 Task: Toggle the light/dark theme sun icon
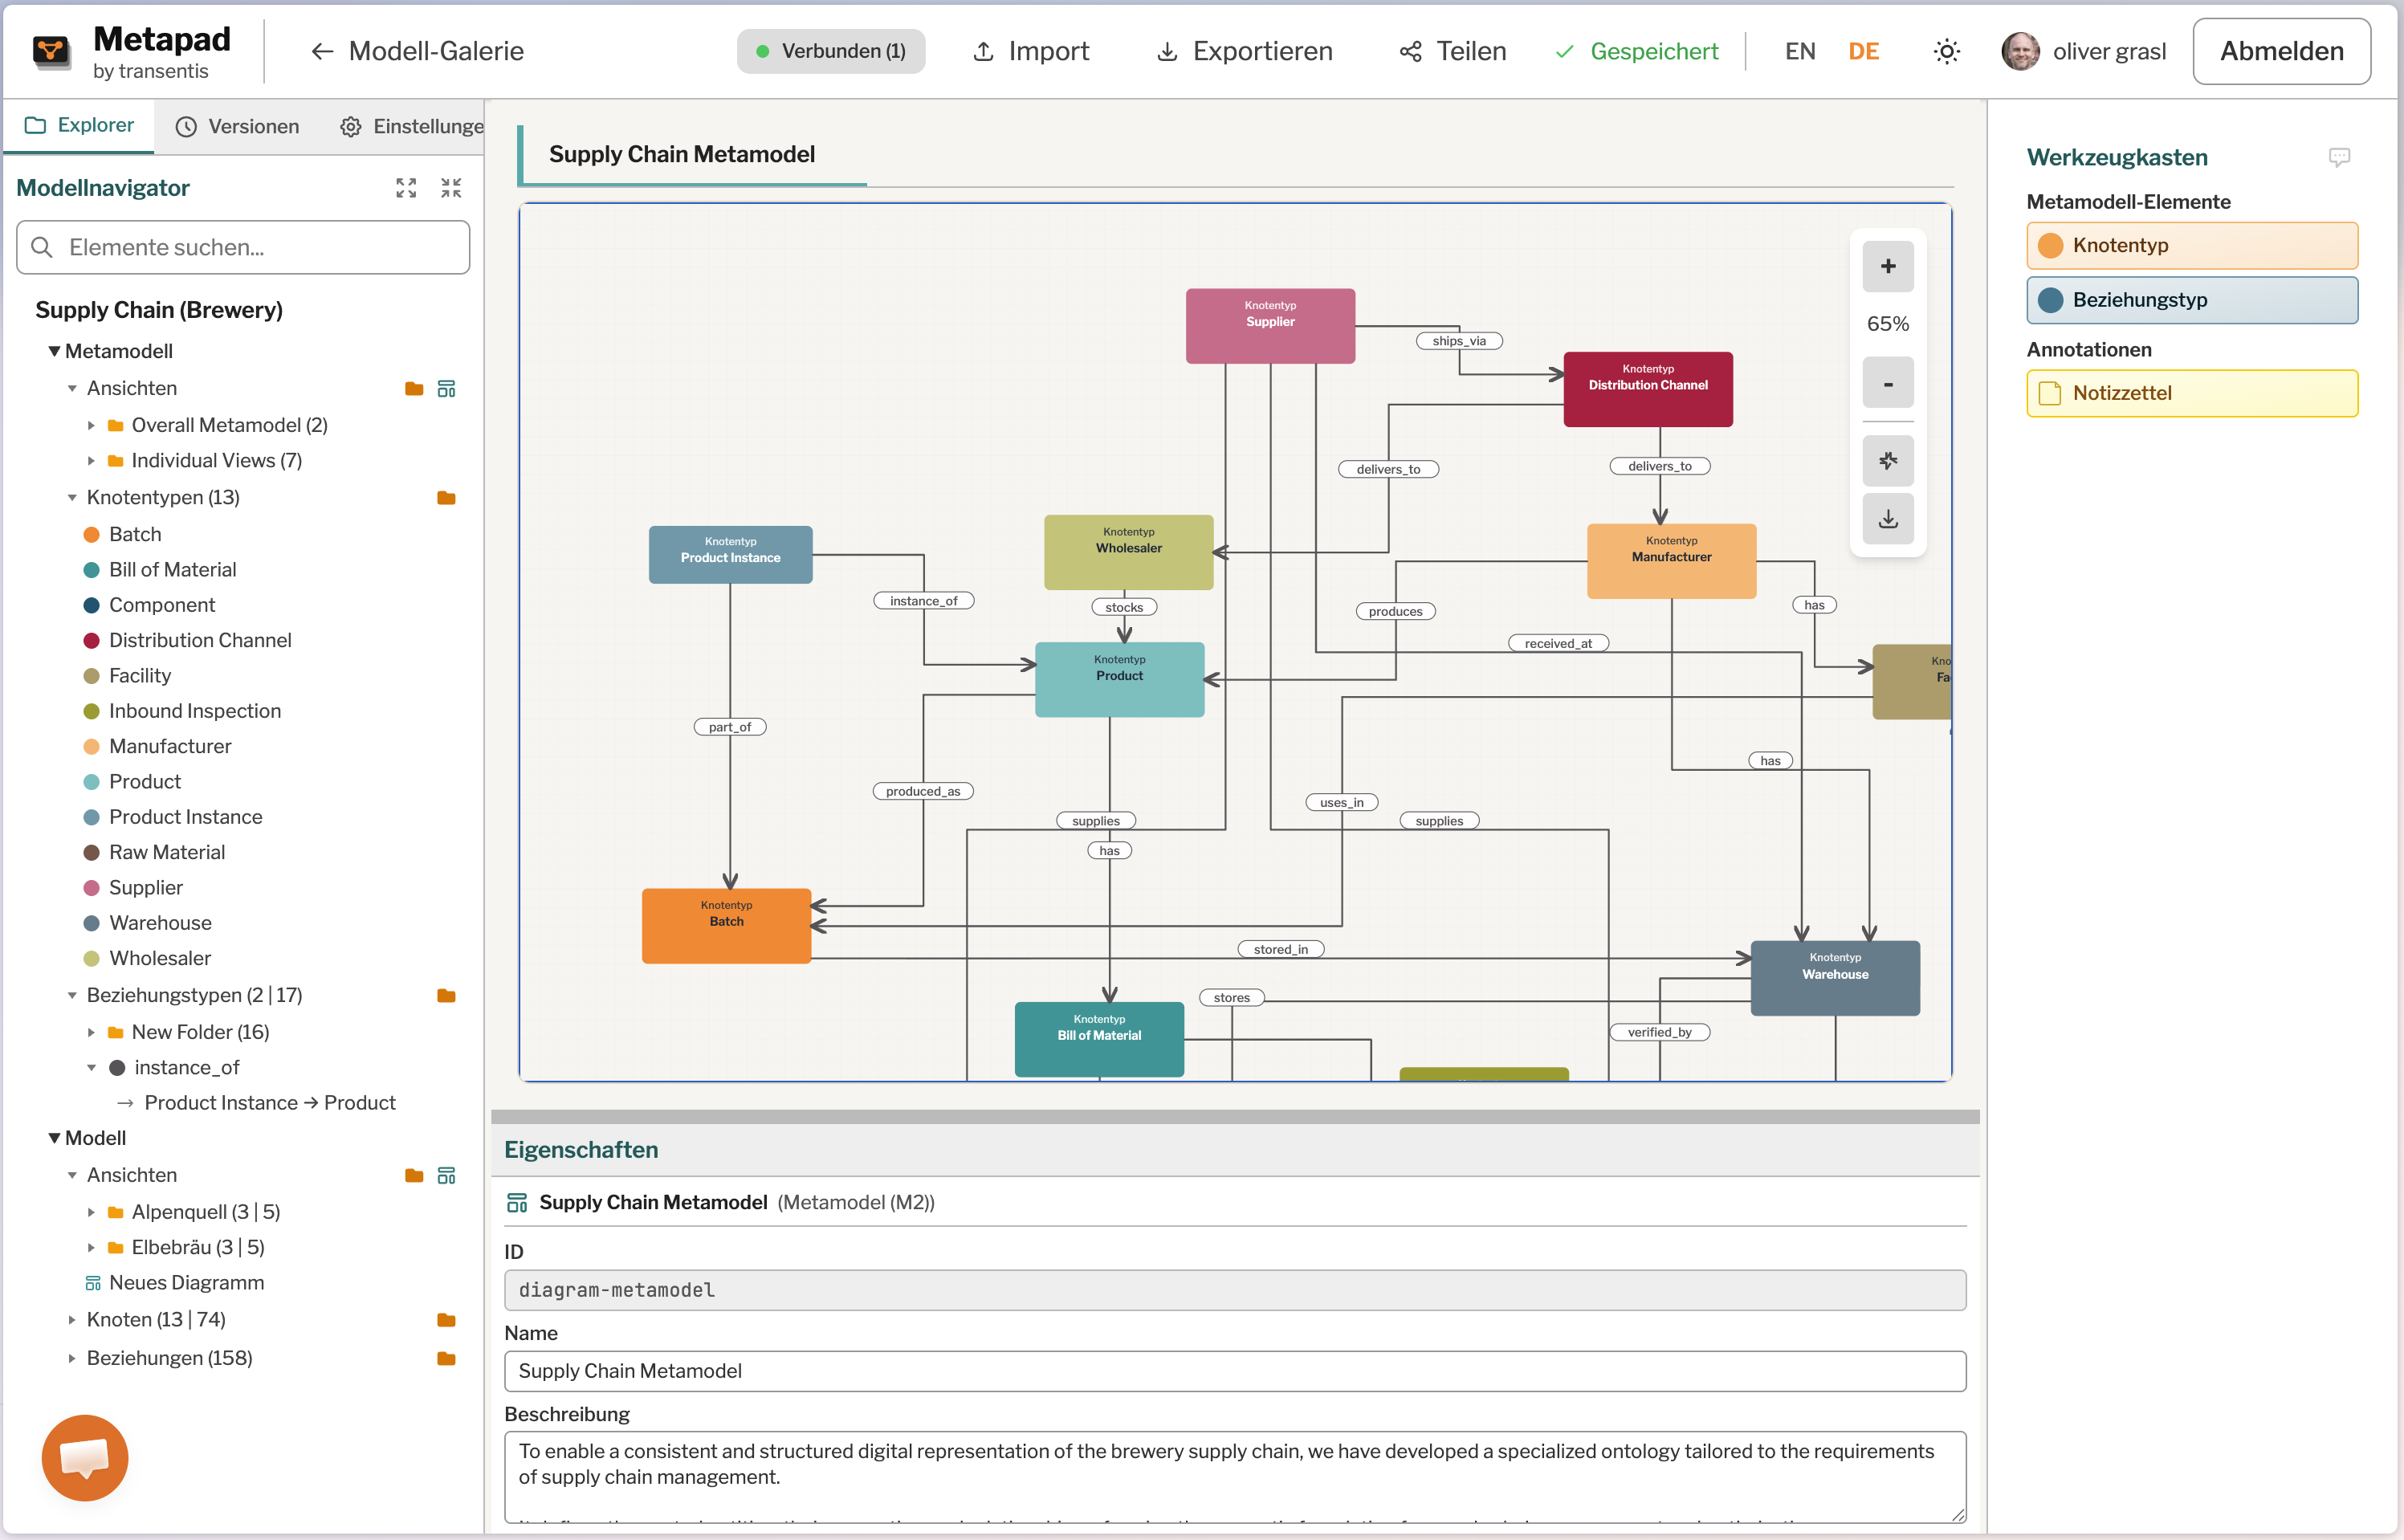click(1946, 51)
